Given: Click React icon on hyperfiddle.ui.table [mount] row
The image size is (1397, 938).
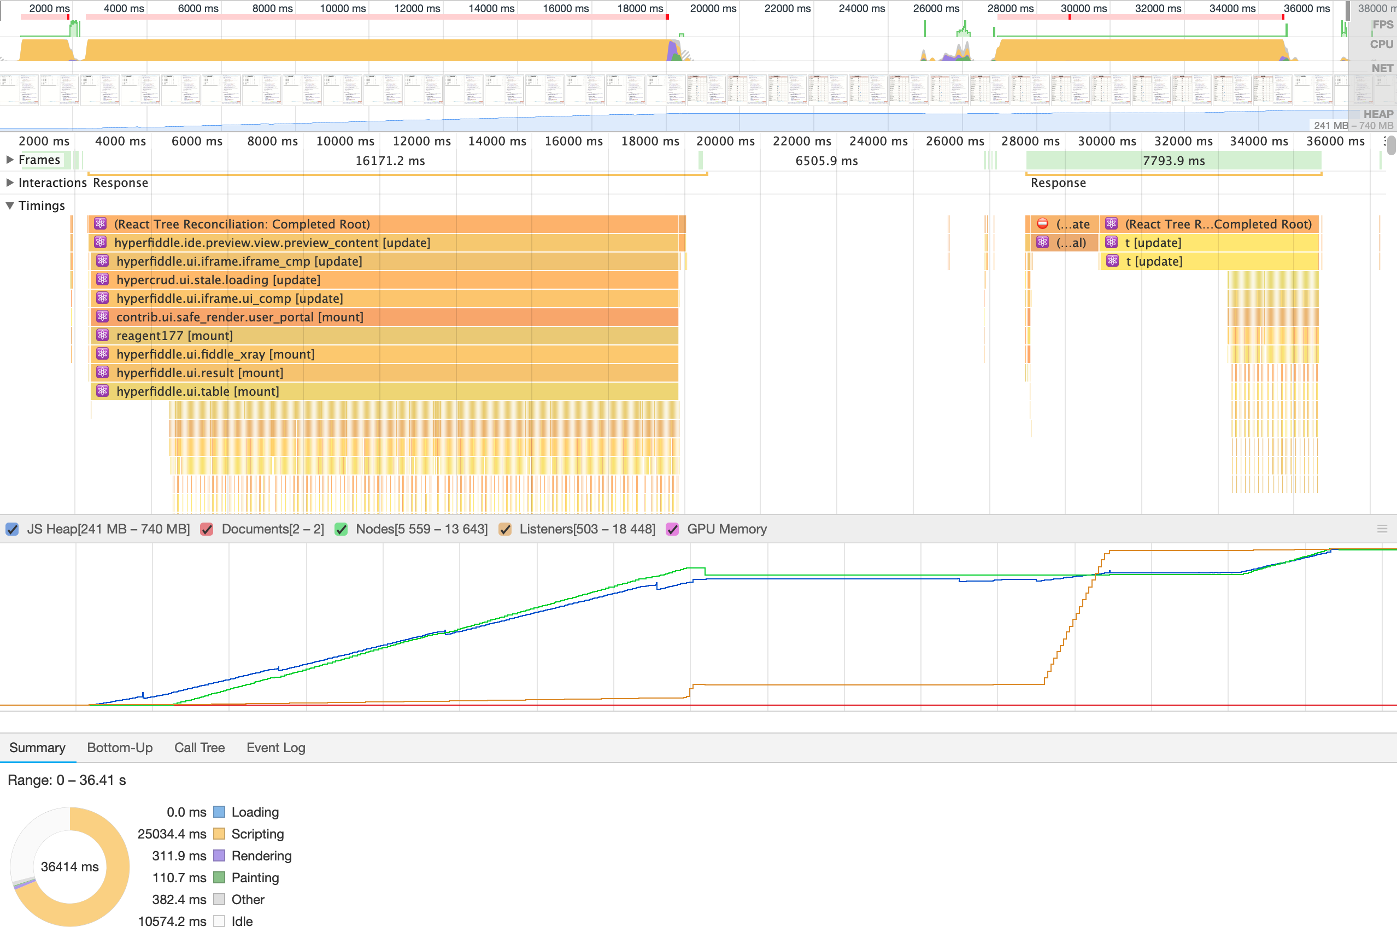Looking at the screenshot, I should click(x=102, y=391).
